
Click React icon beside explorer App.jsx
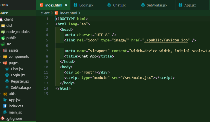[x=5, y=100]
